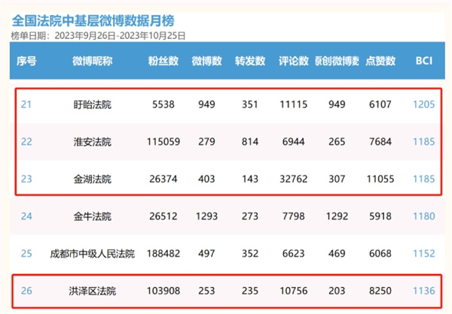Click original post count 469
452x314 pixels.
click(x=337, y=253)
